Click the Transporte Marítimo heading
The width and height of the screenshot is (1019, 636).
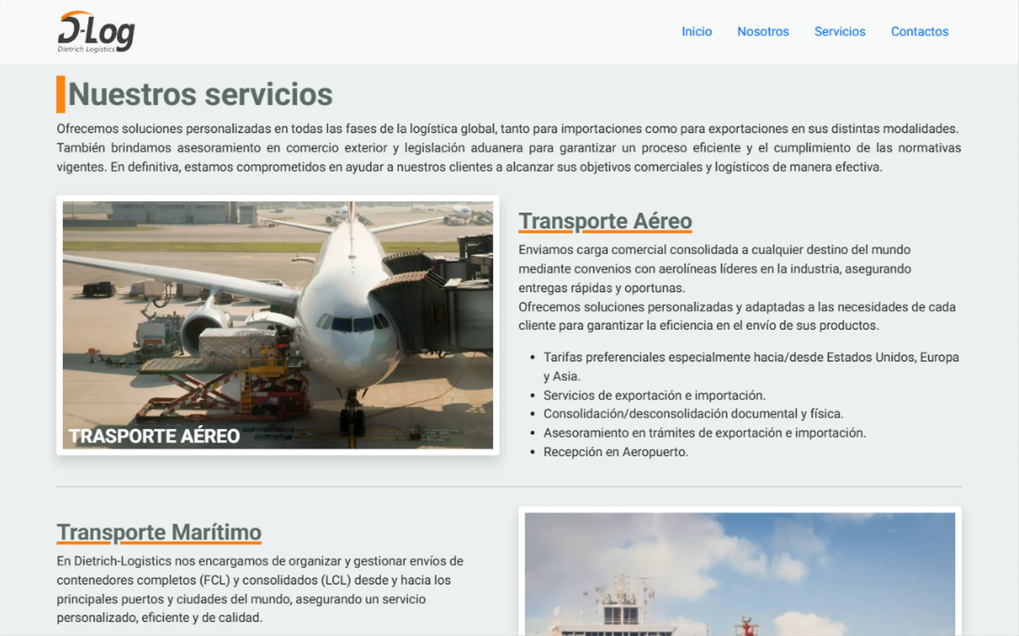coord(159,532)
